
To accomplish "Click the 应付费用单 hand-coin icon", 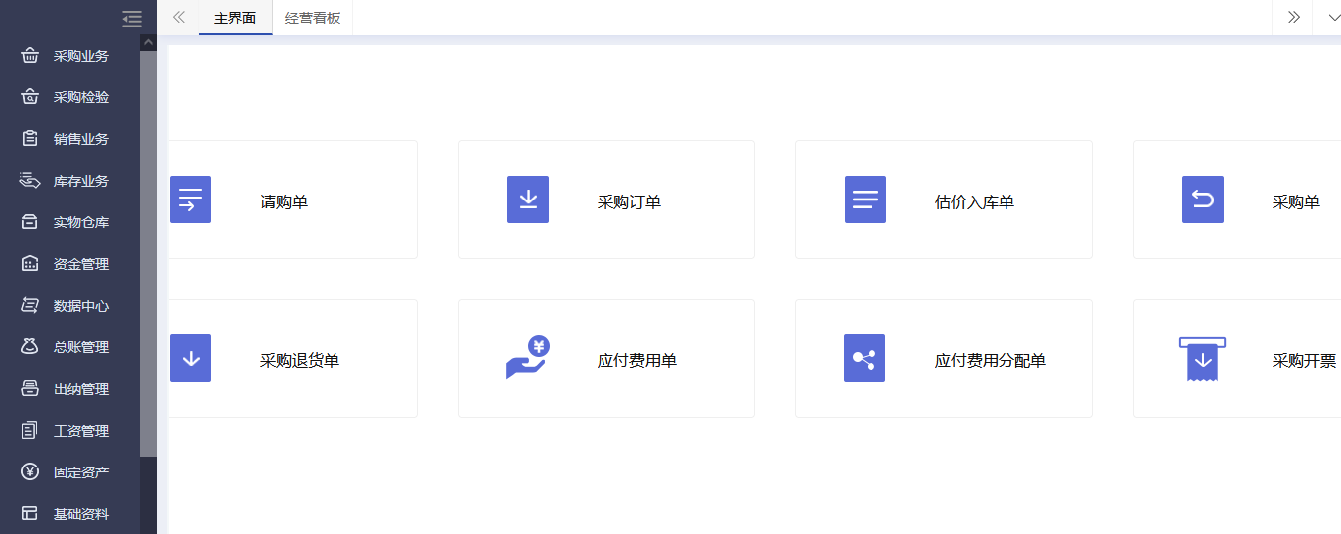I will [527, 358].
